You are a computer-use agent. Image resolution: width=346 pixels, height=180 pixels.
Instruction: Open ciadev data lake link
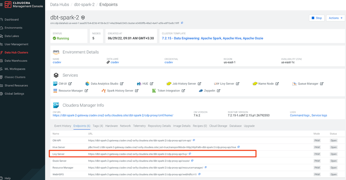point(115,62)
